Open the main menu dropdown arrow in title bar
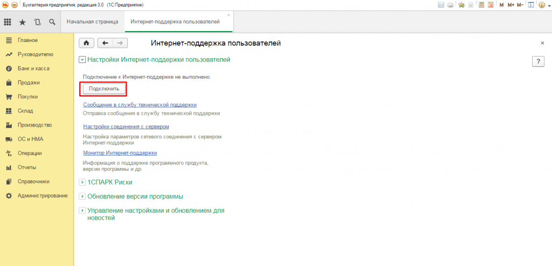This screenshot has width=552, height=266. pos(15,5)
